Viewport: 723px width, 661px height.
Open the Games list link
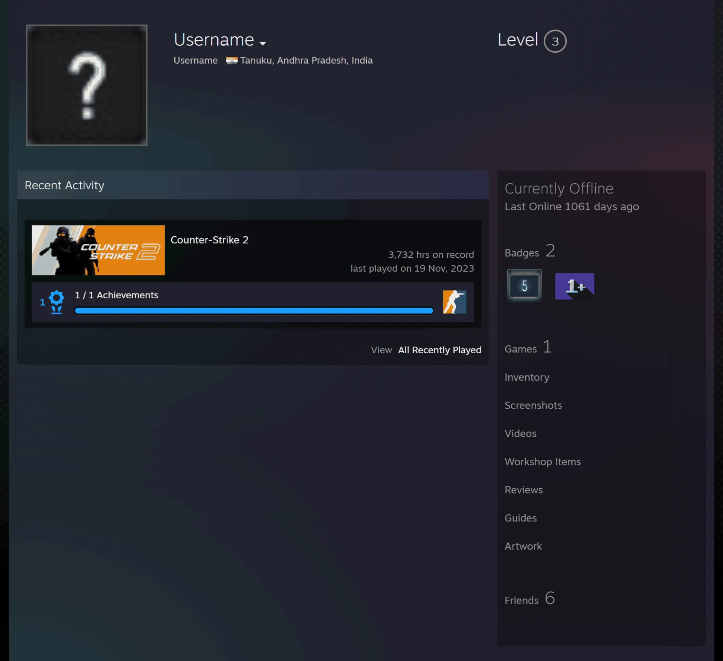[x=520, y=349]
